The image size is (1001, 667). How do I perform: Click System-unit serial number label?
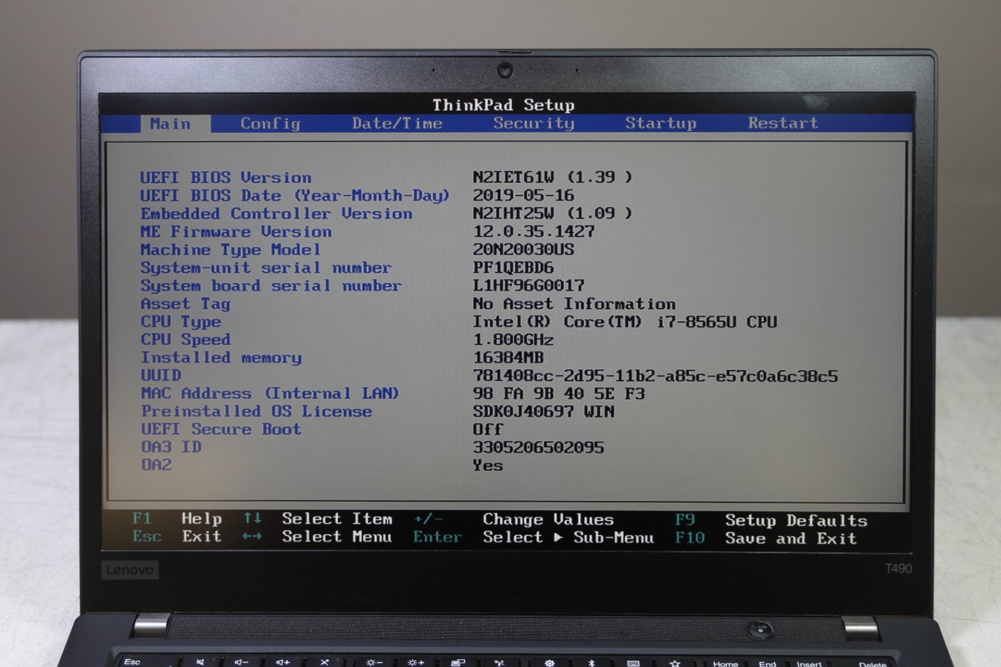[266, 268]
